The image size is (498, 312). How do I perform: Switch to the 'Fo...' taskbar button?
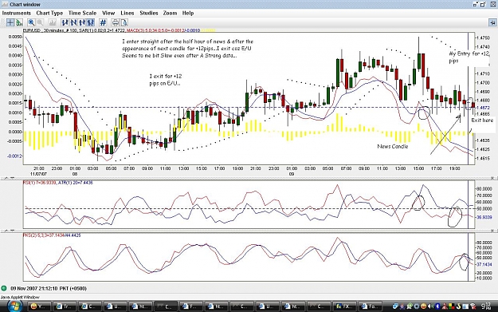tap(371, 306)
